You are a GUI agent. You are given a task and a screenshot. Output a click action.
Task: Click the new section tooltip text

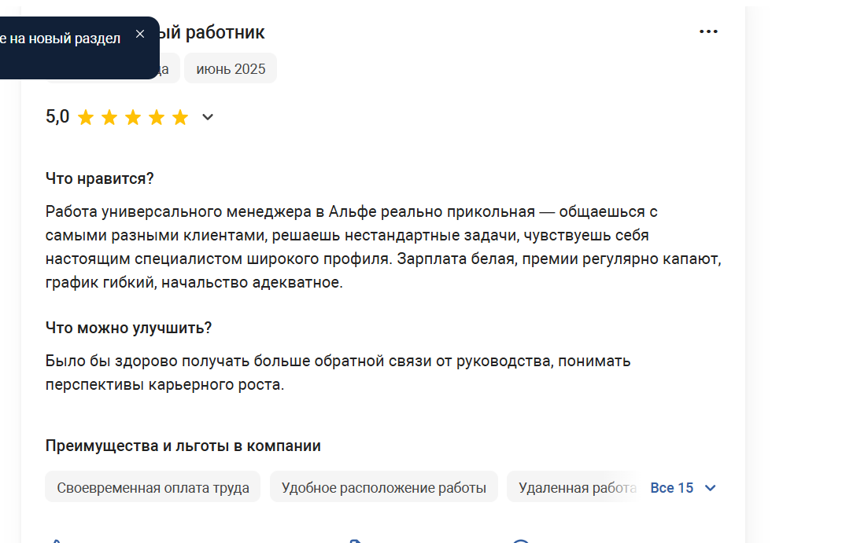[61, 39]
